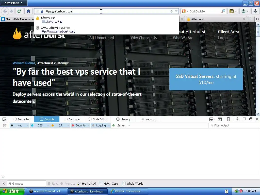Open the Client Area Login link
This screenshot has height=195, width=260.
coord(223,38)
